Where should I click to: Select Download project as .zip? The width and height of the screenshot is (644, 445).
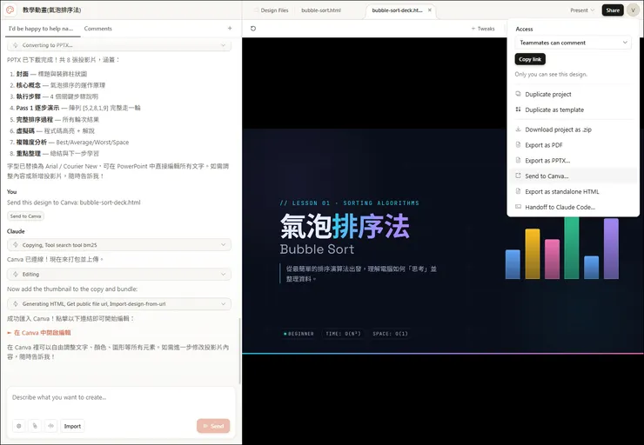[x=573, y=130]
